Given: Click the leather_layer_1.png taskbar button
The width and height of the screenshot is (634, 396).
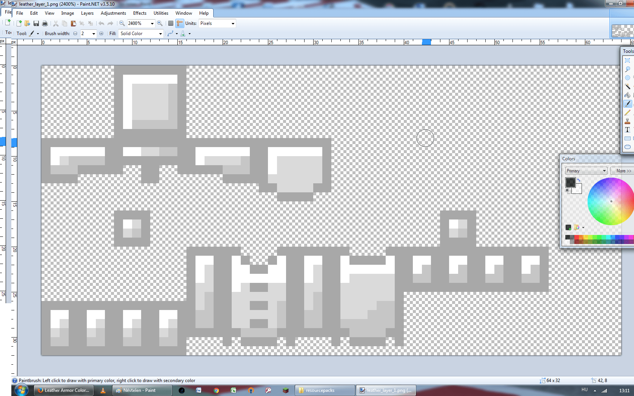Looking at the screenshot, I should coord(386,390).
